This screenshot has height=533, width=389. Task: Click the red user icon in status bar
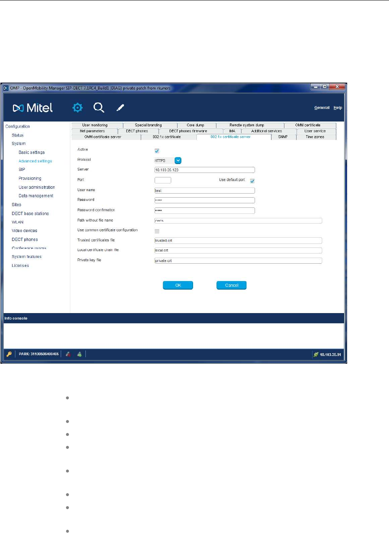pos(68,354)
